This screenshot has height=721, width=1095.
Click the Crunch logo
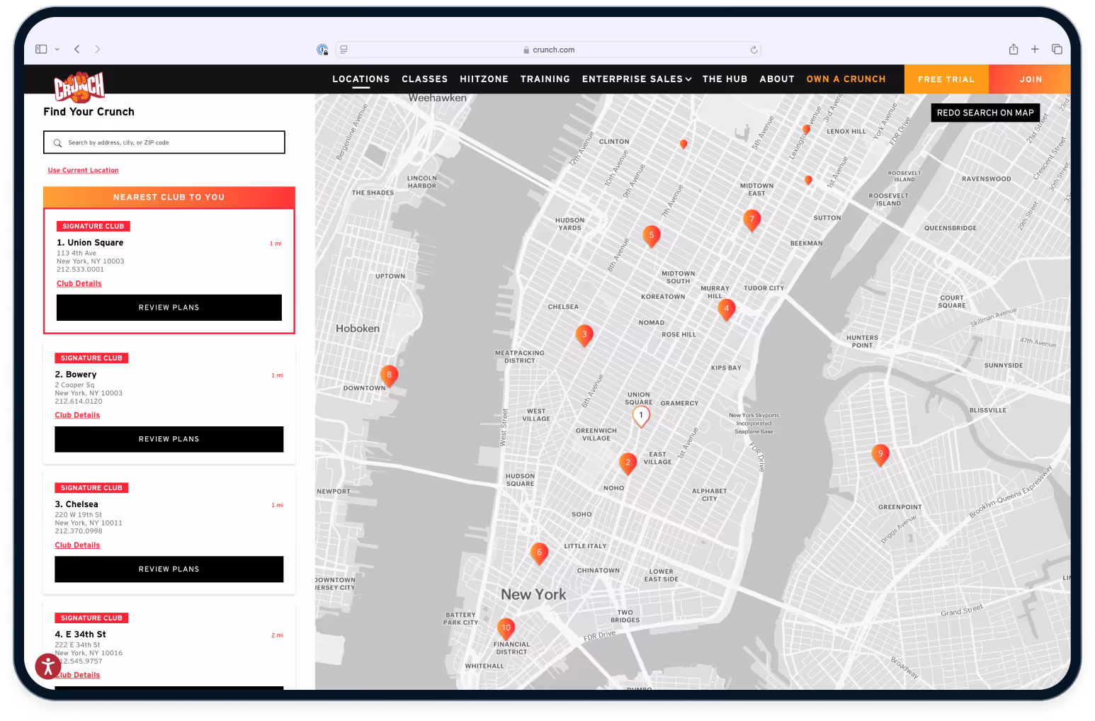click(x=79, y=86)
